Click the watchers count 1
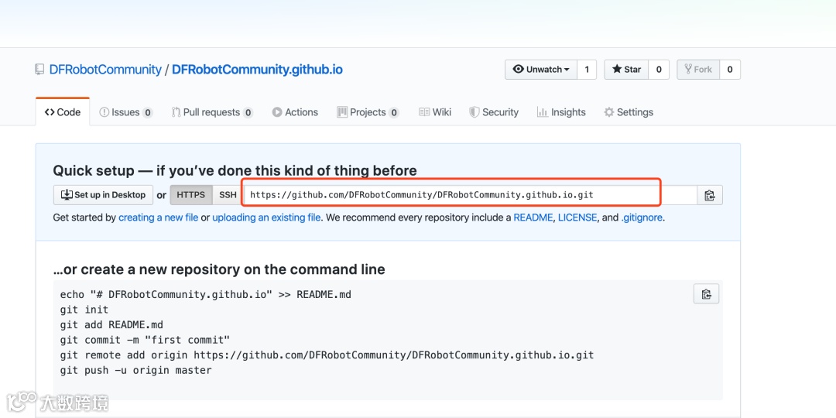 587,70
